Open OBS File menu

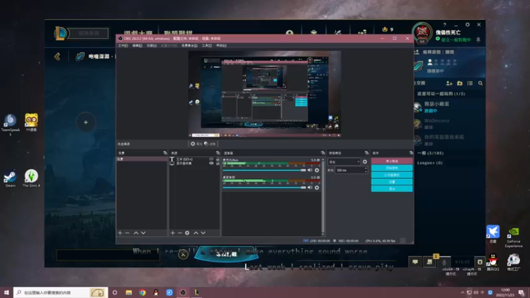click(x=123, y=46)
